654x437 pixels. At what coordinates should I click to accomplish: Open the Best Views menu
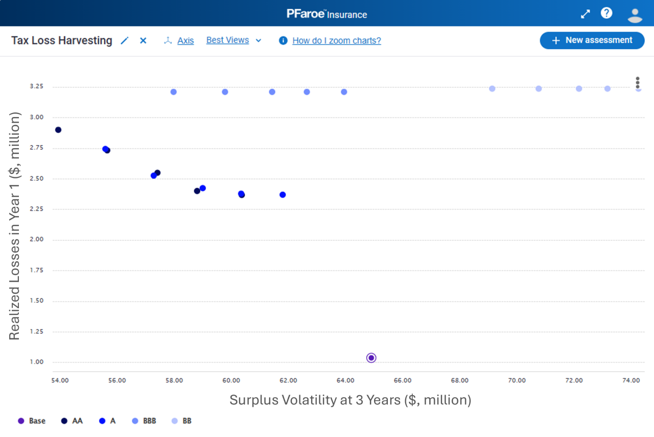coord(227,40)
